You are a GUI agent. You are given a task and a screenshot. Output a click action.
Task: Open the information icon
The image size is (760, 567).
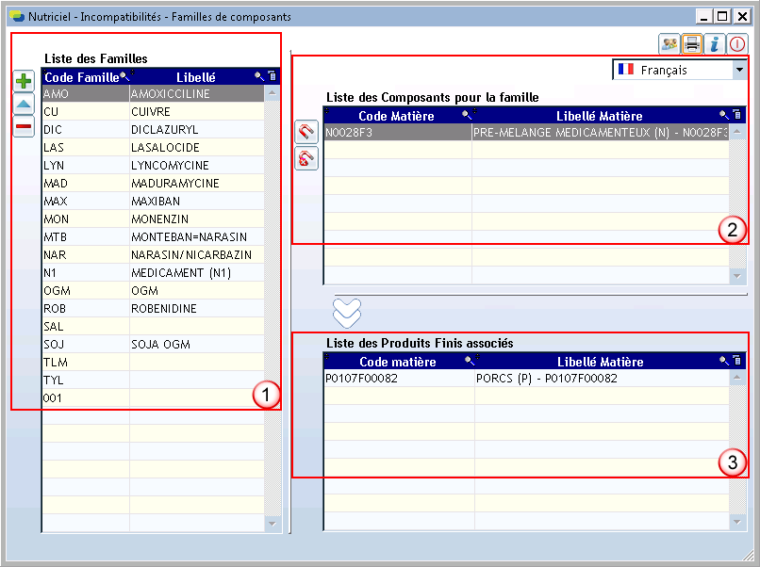point(715,44)
